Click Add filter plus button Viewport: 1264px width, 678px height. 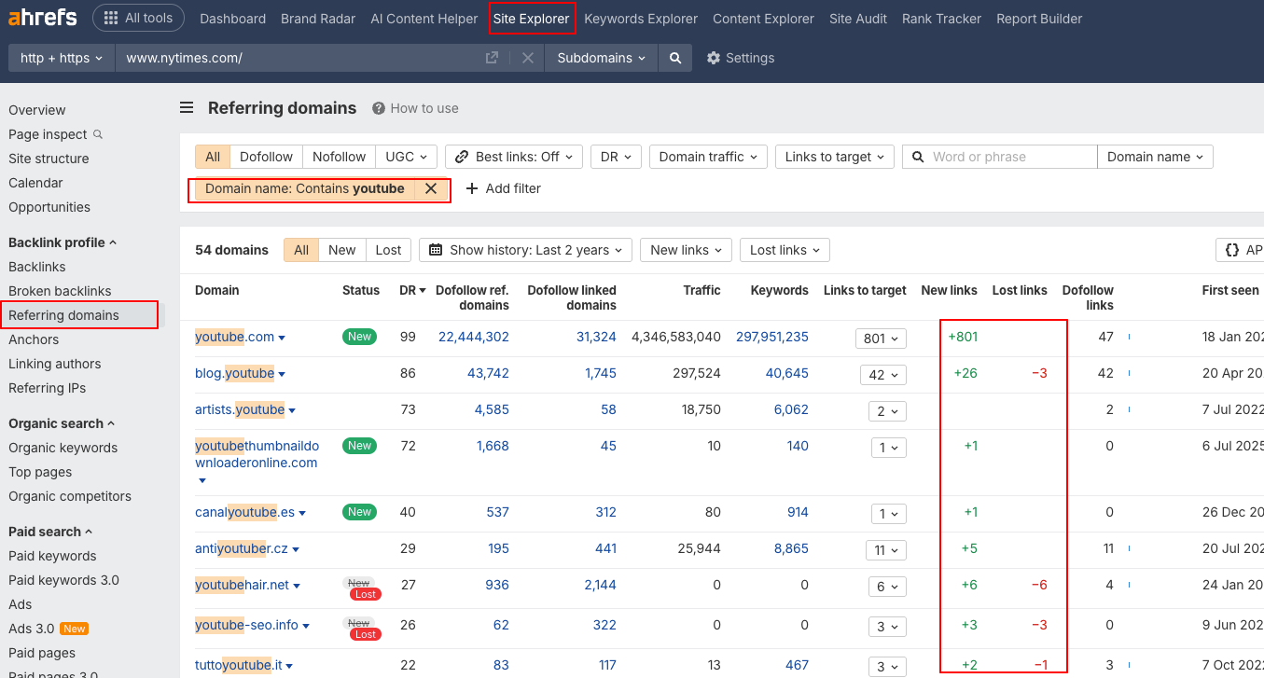pyautogui.click(x=503, y=188)
